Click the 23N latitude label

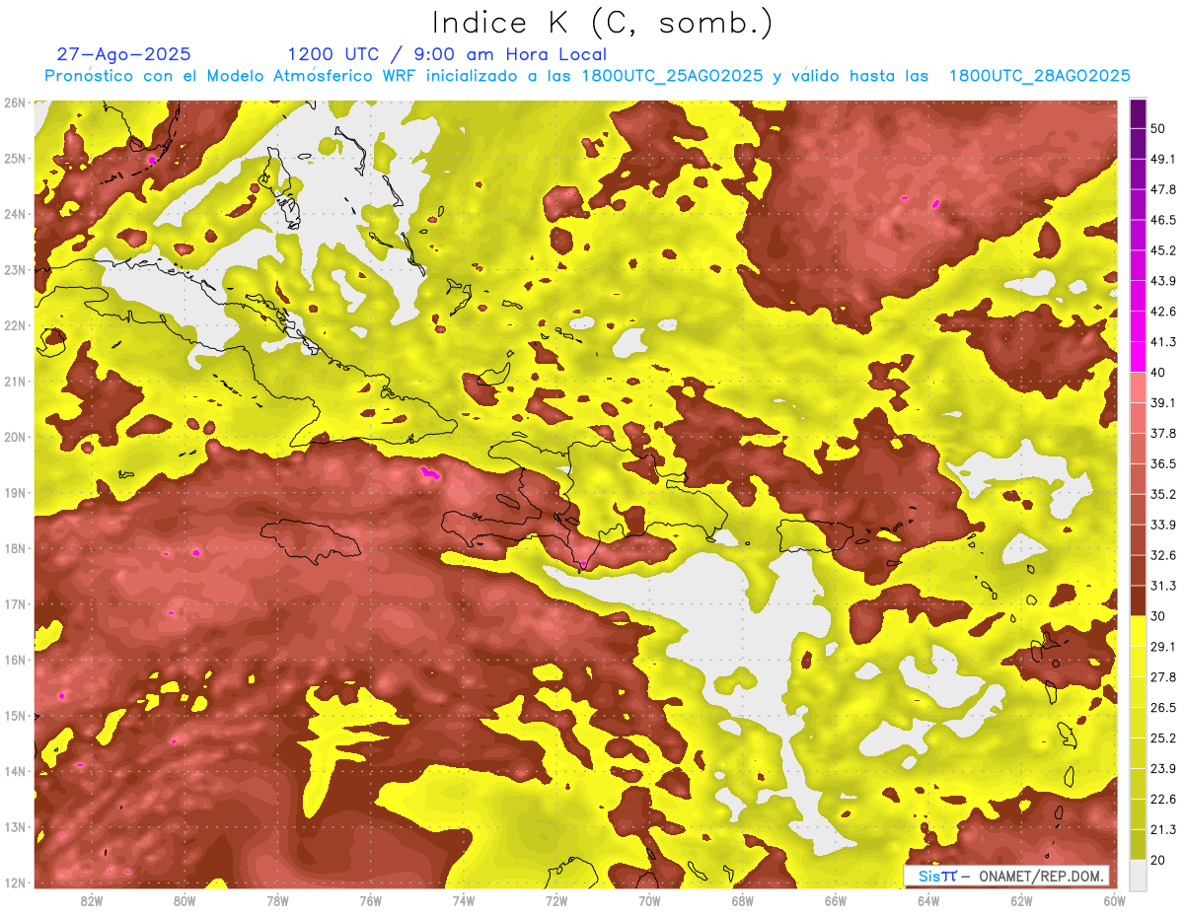click(14, 269)
